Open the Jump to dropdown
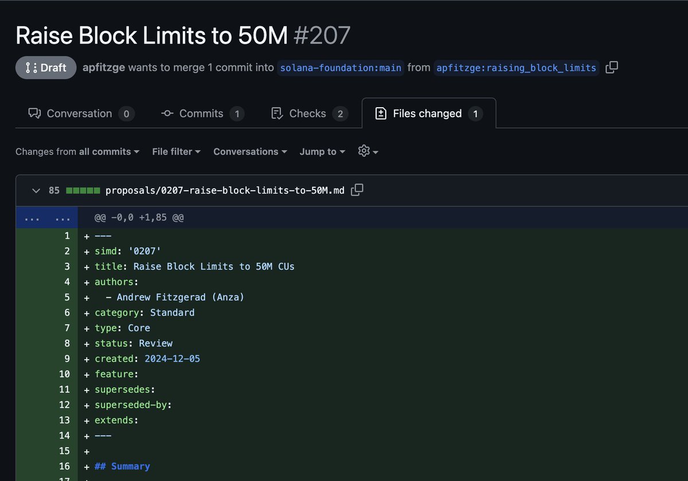The width and height of the screenshot is (688, 481). (x=322, y=151)
